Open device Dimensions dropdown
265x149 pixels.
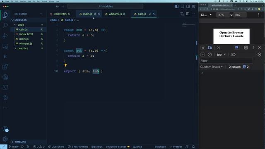click(x=206, y=15)
